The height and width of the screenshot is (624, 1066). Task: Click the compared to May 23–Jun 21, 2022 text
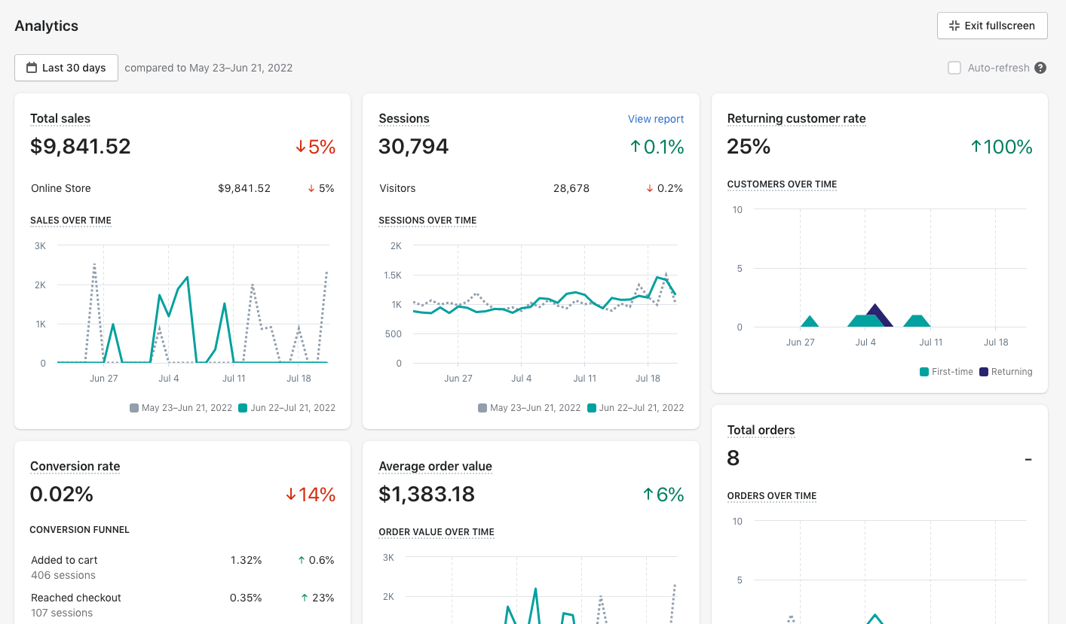(x=209, y=68)
